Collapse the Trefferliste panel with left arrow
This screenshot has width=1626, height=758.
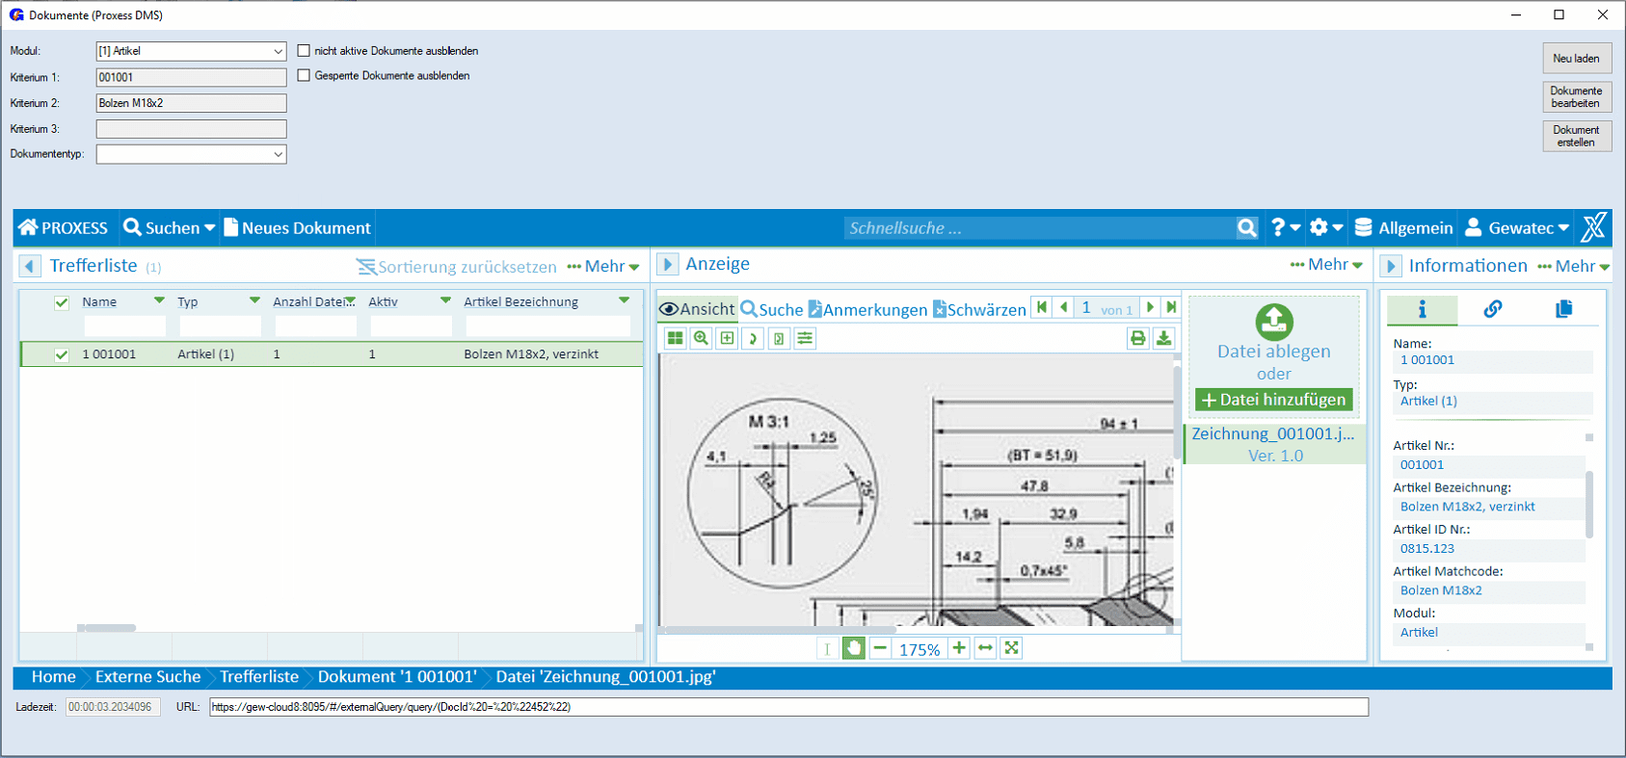point(30,266)
